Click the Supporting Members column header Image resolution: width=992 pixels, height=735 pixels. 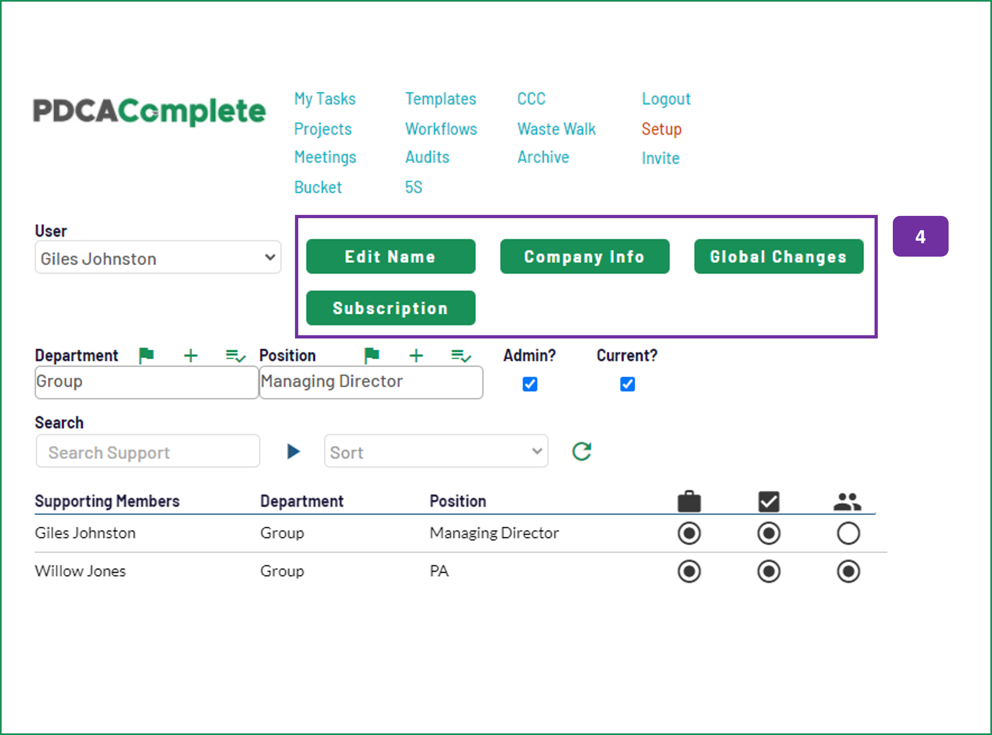pyautogui.click(x=107, y=502)
